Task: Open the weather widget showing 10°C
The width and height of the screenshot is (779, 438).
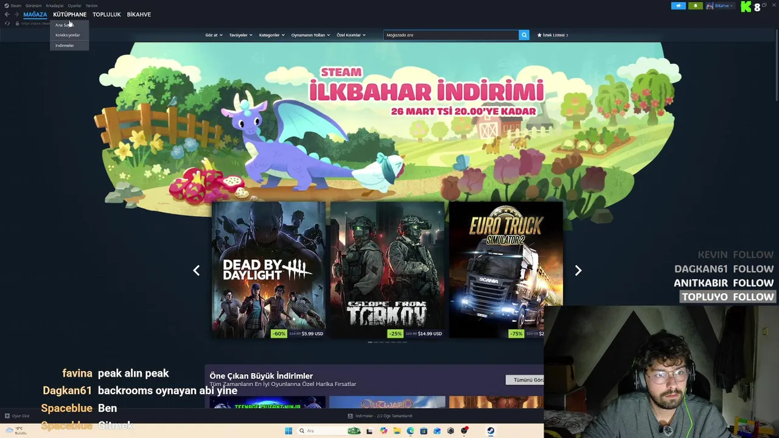Action: 16,431
